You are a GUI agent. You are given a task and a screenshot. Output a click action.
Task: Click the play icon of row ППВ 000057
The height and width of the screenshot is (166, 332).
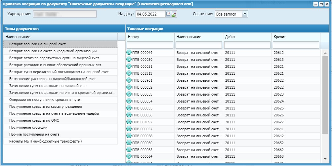click(129, 129)
